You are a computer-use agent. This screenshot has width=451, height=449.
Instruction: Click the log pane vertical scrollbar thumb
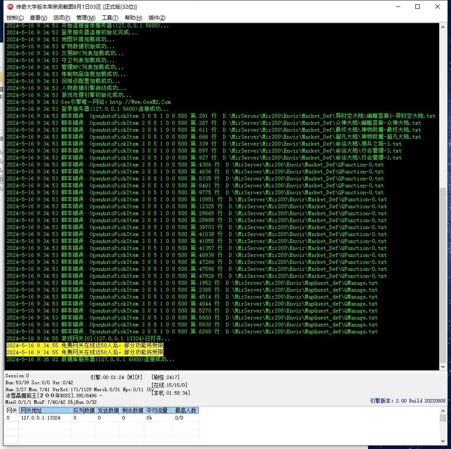pyautogui.click(x=443, y=275)
